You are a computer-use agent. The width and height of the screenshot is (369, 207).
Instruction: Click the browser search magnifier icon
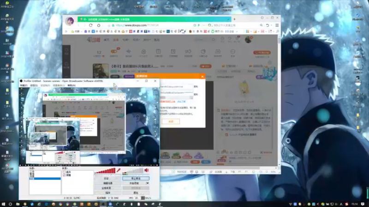pos(261,25)
